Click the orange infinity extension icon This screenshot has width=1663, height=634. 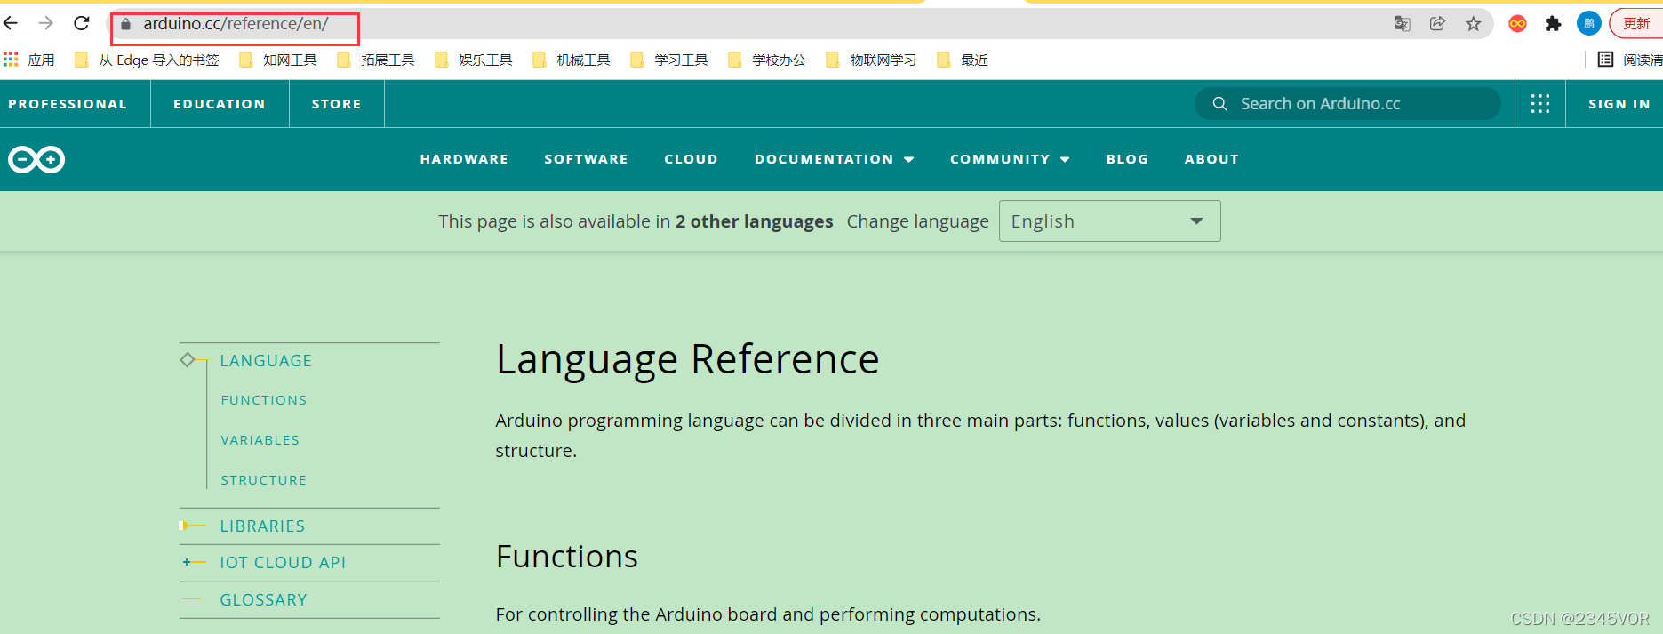[1518, 24]
